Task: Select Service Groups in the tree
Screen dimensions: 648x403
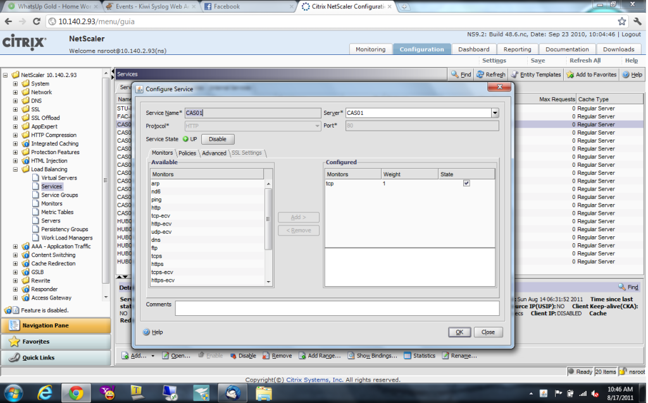Action: [59, 195]
